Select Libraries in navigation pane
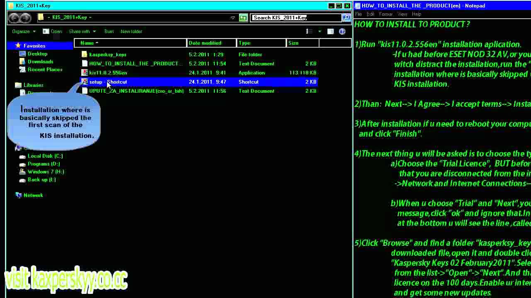The image size is (531, 298). [x=33, y=85]
